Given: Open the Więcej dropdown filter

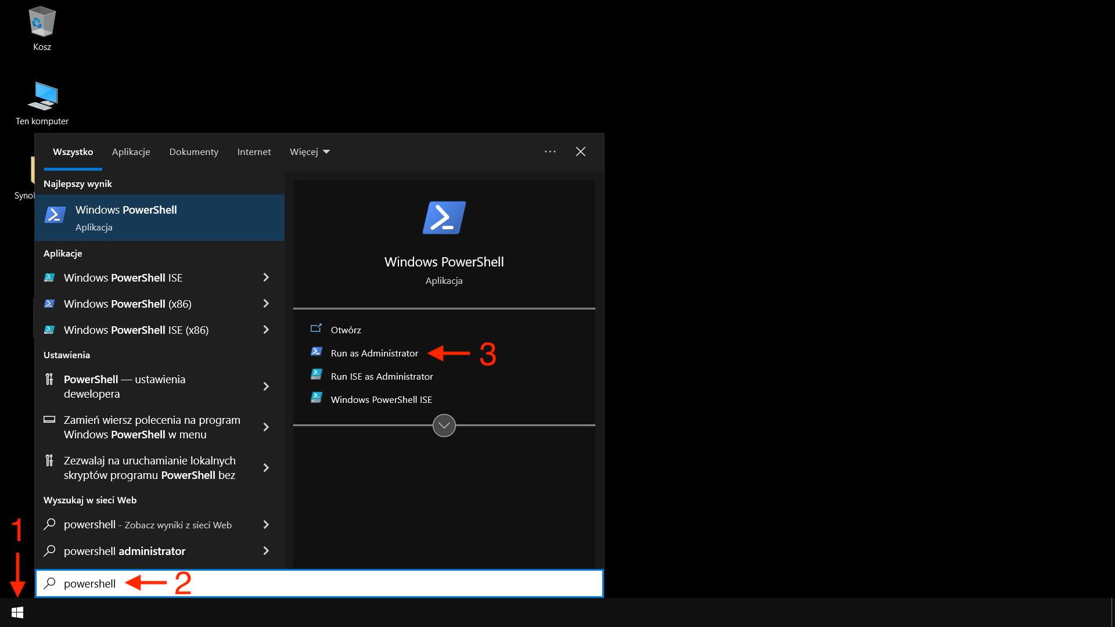Looking at the screenshot, I should pyautogui.click(x=310, y=152).
